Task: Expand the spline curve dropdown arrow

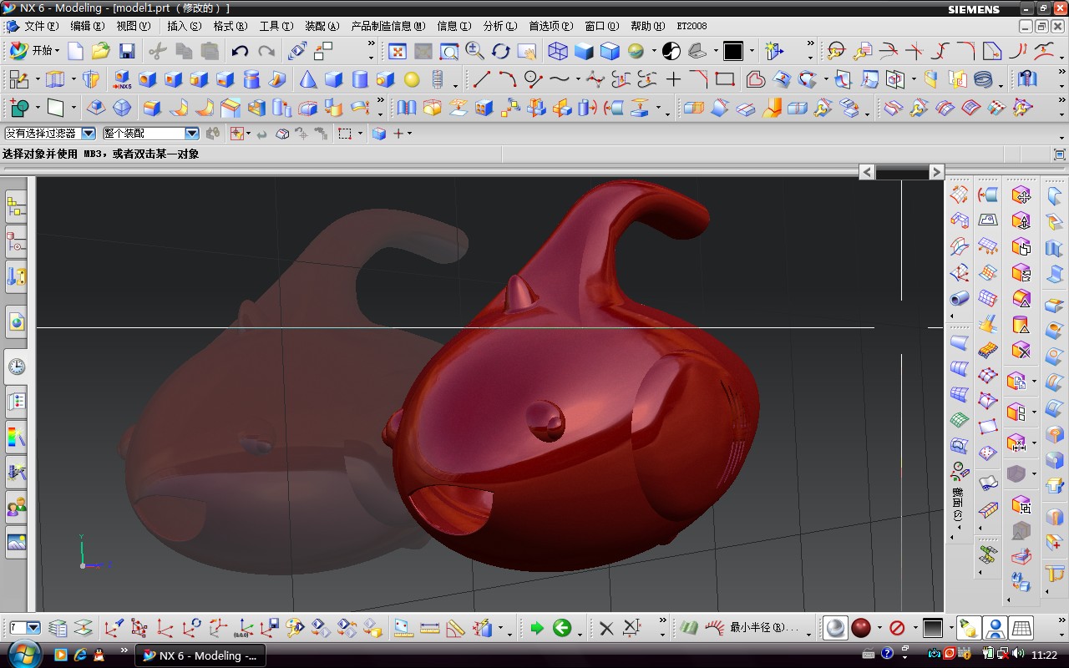Action: [x=578, y=80]
